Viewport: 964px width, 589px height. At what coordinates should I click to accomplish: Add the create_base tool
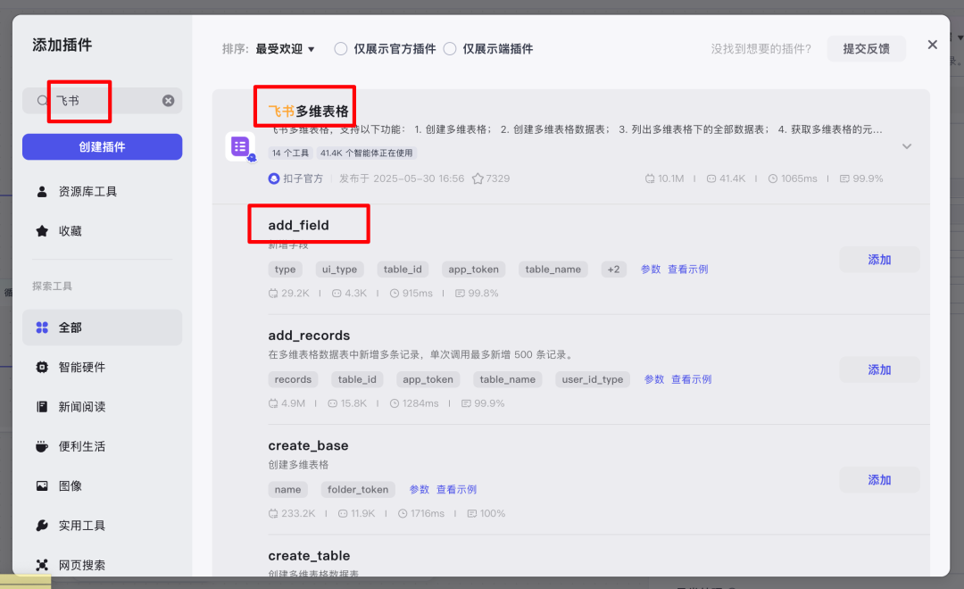879,479
